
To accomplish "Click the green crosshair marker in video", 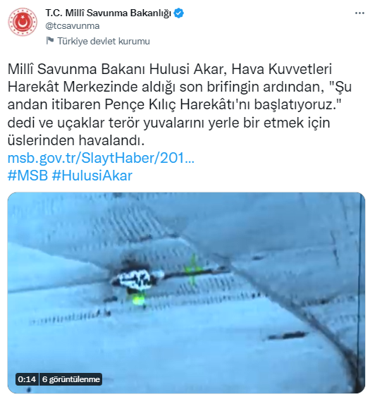I will (193, 269).
